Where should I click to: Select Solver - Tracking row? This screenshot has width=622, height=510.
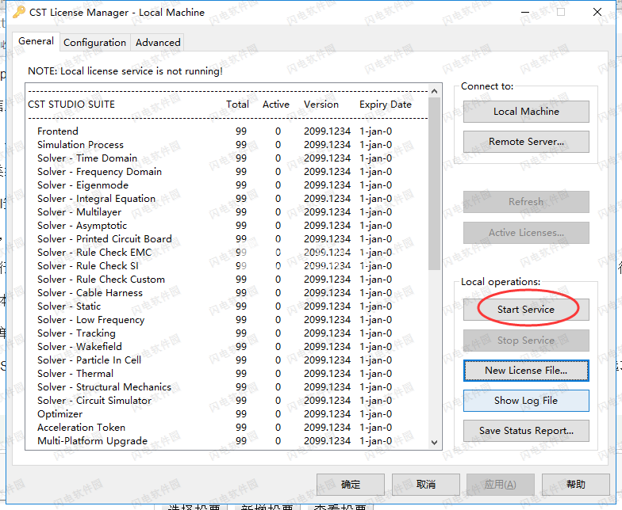coord(214,333)
